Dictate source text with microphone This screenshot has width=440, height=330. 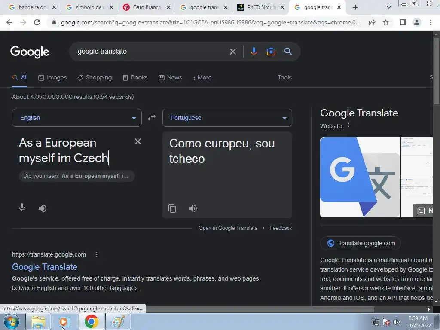tap(22, 208)
